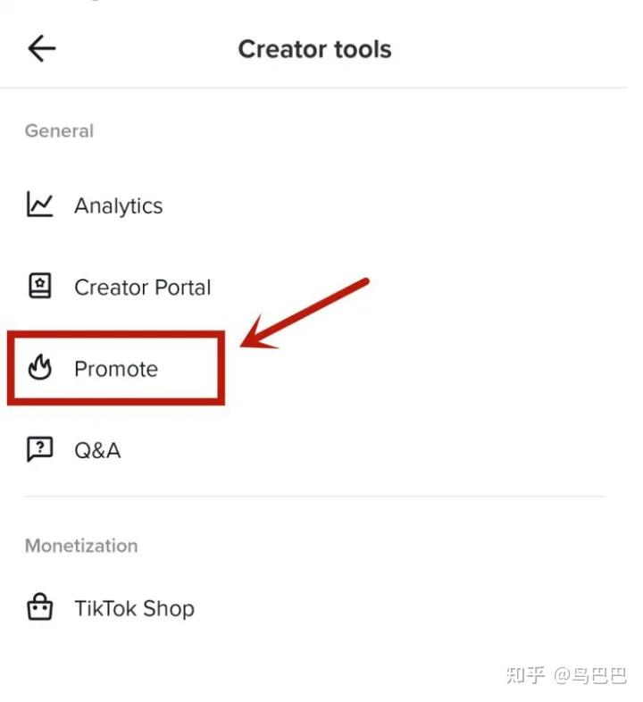The height and width of the screenshot is (702, 643).
Task: Select the Promote option text
Action: (x=116, y=369)
